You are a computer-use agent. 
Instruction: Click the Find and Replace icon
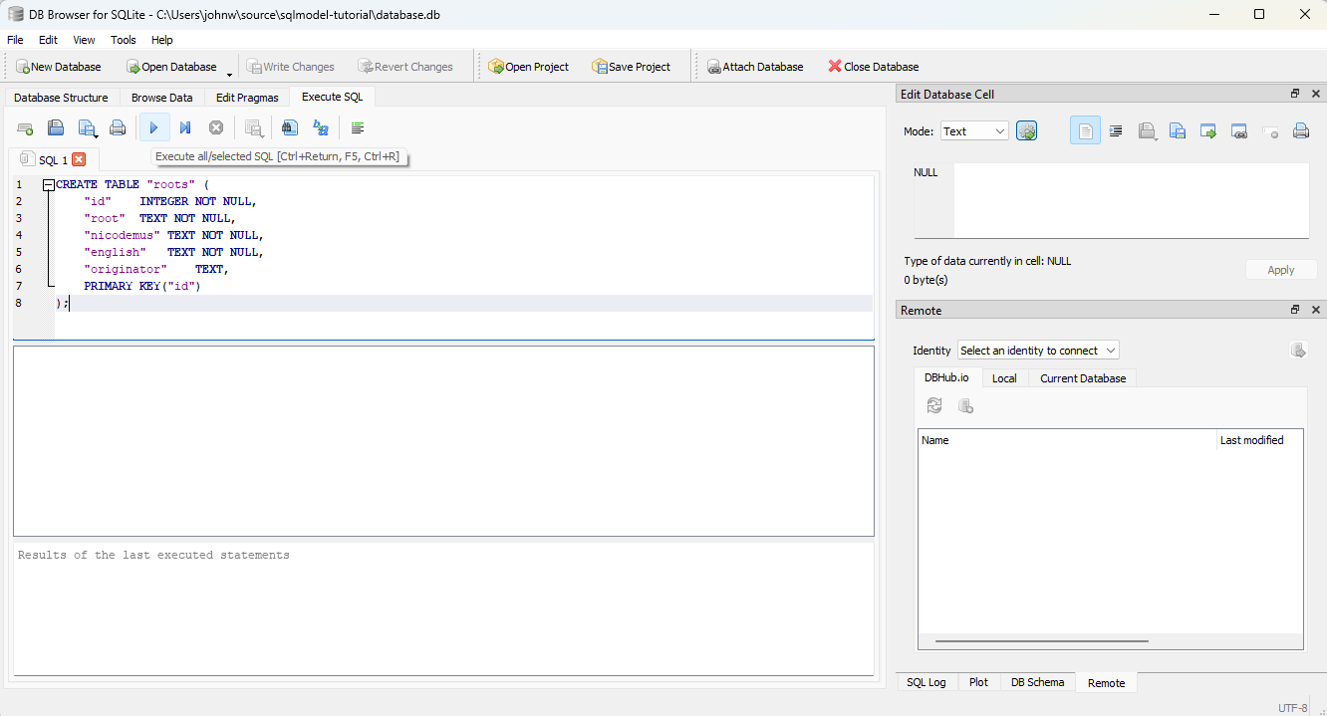[x=321, y=127]
